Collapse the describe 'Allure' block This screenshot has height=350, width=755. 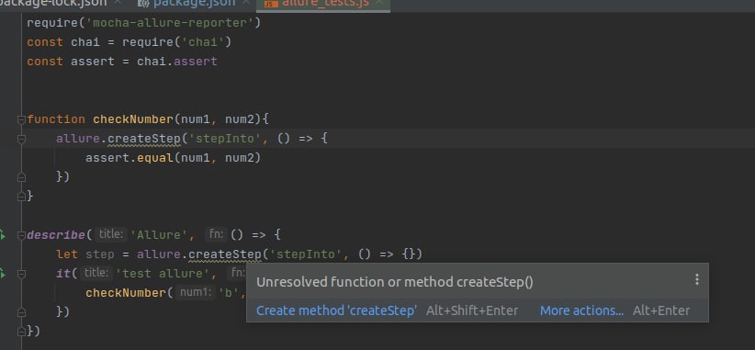[21, 235]
